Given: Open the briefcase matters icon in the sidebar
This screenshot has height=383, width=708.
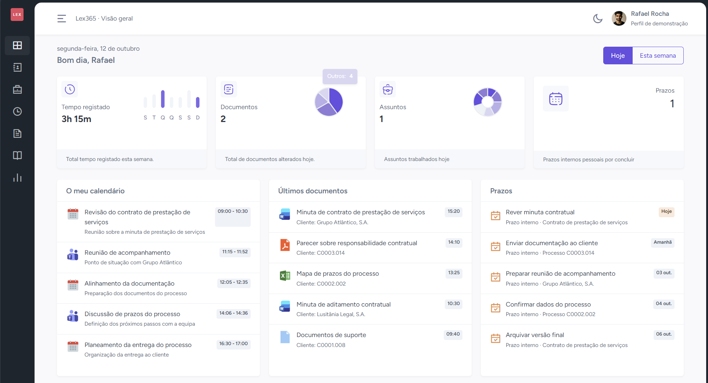Looking at the screenshot, I should 17,89.
